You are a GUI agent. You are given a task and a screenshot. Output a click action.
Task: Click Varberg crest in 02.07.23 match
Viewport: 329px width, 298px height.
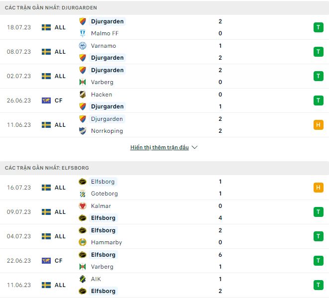pyautogui.click(x=83, y=82)
